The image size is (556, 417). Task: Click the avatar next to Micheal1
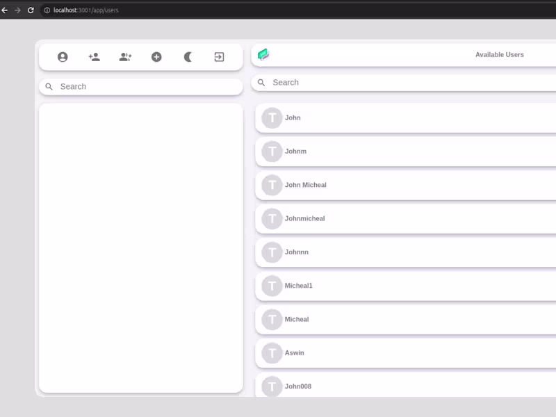click(272, 286)
